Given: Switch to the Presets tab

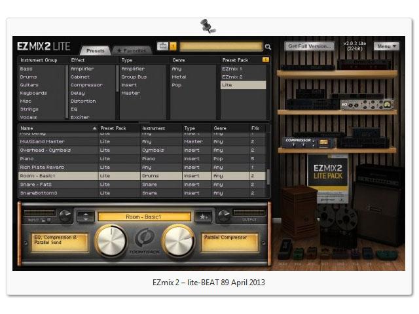Looking at the screenshot, I should pos(95,50).
